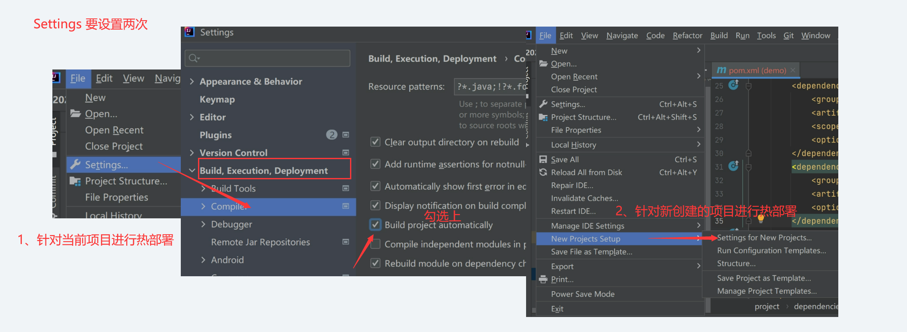Choose Restart IDE menu entry
The image size is (907, 332).
click(x=573, y=211)
